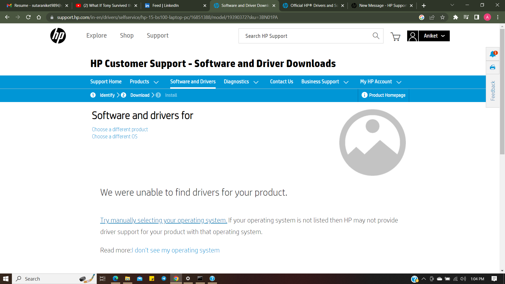505x284 pixels.
Task: Click the search magnifier icon
Action: 376,36
